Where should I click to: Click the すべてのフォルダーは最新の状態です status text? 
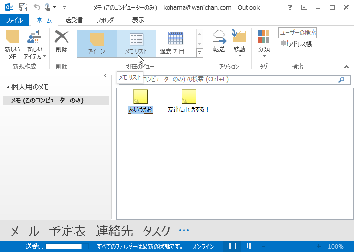click(x=139, y=246)
